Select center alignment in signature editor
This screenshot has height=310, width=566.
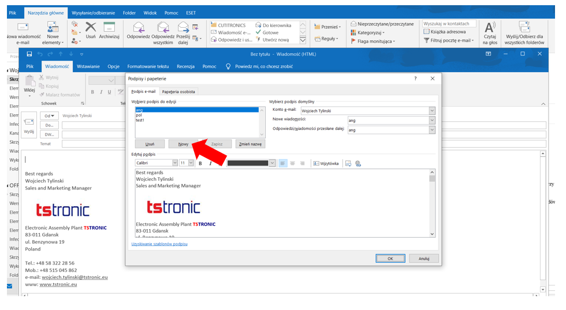click(x=292, y=163)
